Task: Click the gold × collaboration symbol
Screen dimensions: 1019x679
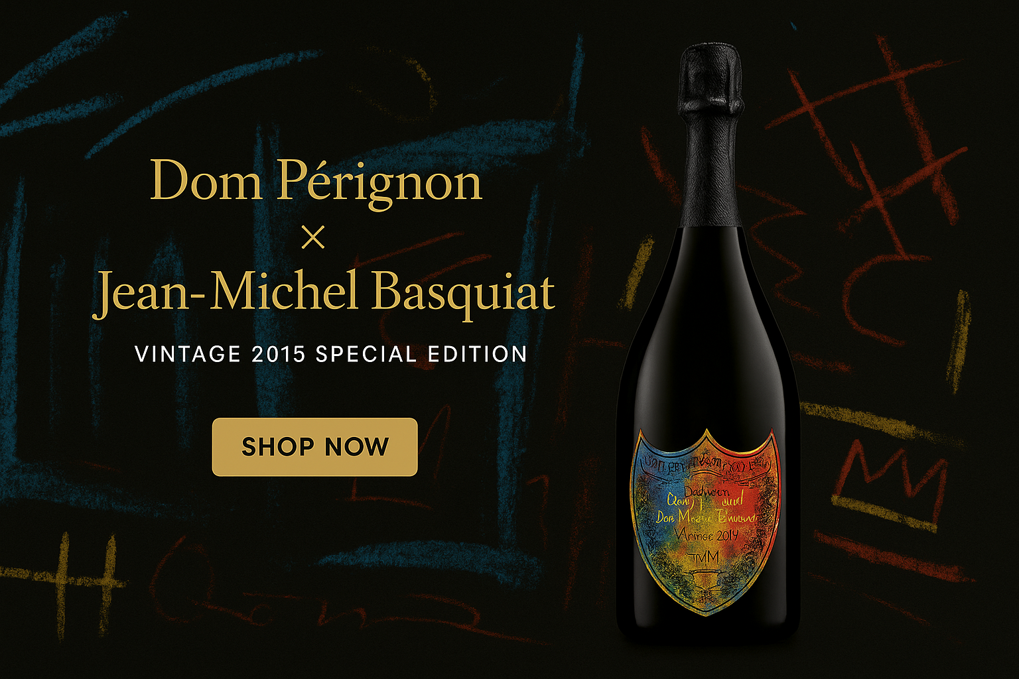Action: (313, 237)
